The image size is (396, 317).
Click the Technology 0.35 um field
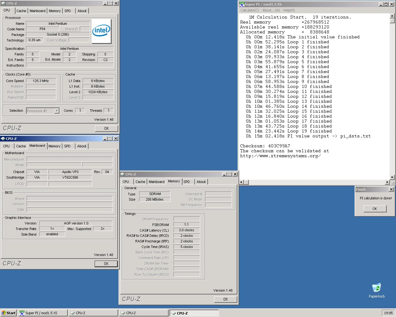pos(34,40)
